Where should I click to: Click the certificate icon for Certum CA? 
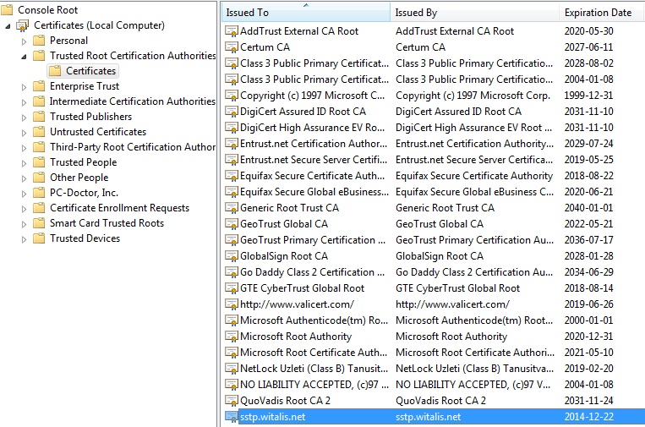coord(232,47)
